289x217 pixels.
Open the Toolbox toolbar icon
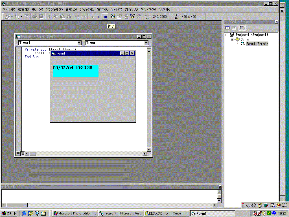[x=139, y=17]
